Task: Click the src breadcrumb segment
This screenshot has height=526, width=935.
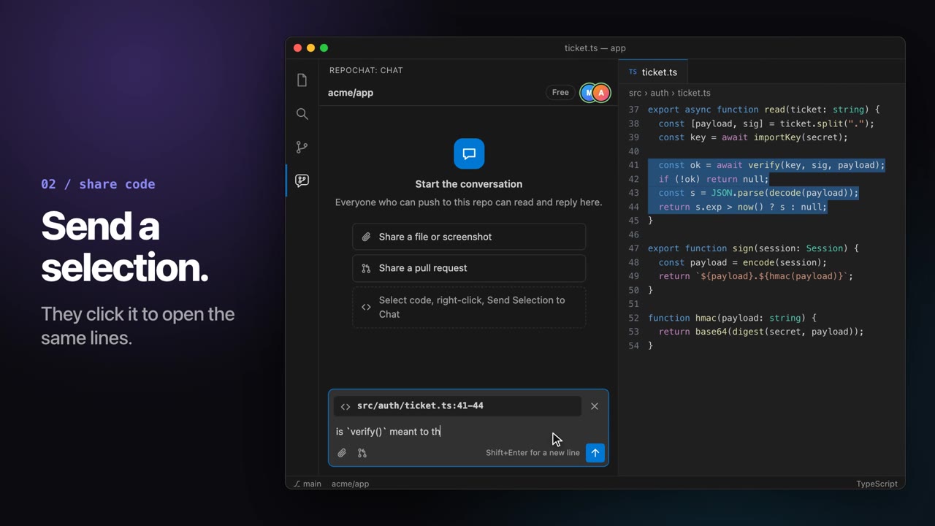Action: pos(635,93)
